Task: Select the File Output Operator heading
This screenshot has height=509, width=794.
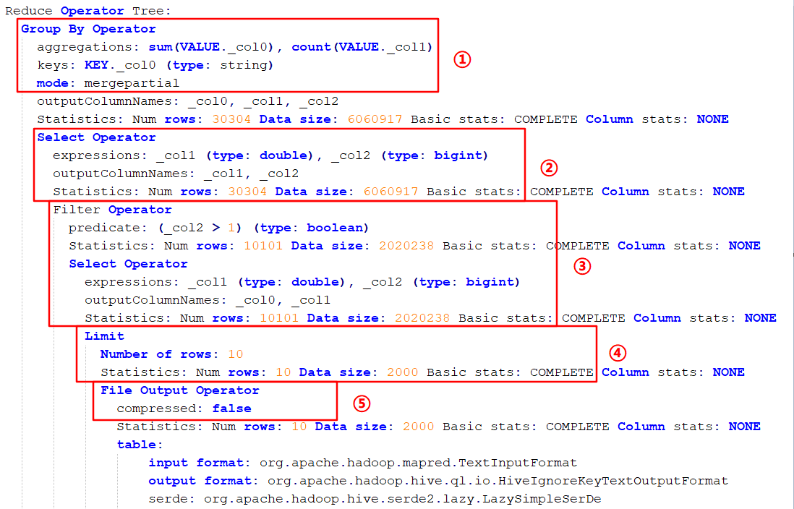Action: (x=179, y=390)
